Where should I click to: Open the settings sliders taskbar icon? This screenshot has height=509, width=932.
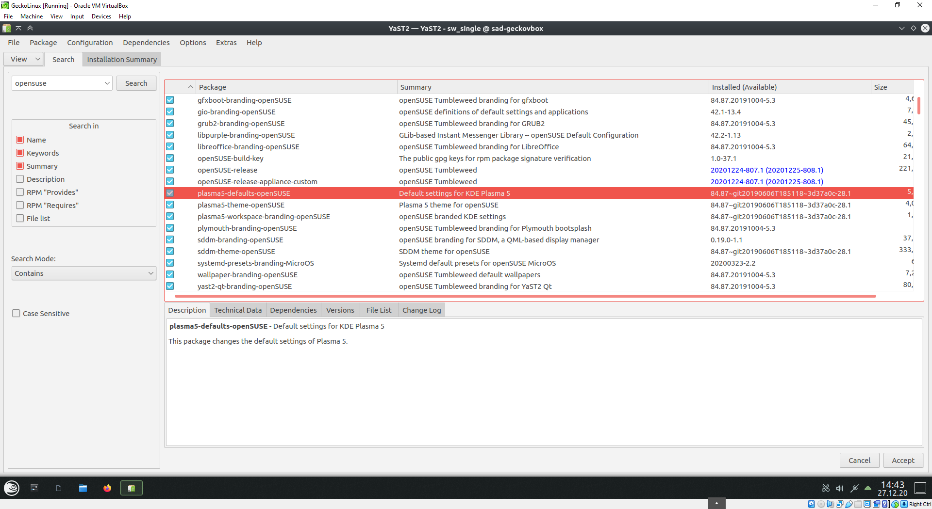pyautogui.click(x=34, y=488)
